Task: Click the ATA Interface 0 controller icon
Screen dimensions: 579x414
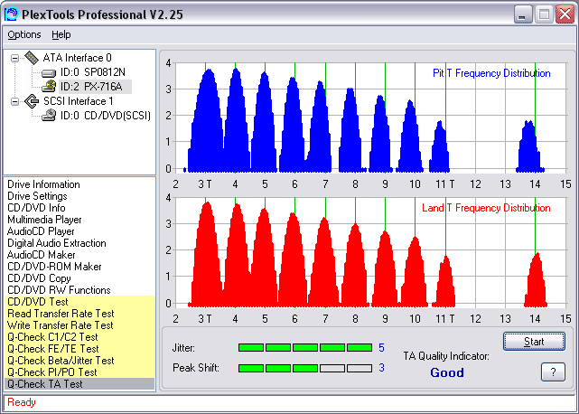Action: pyautogui.click(x=32, y=58)
